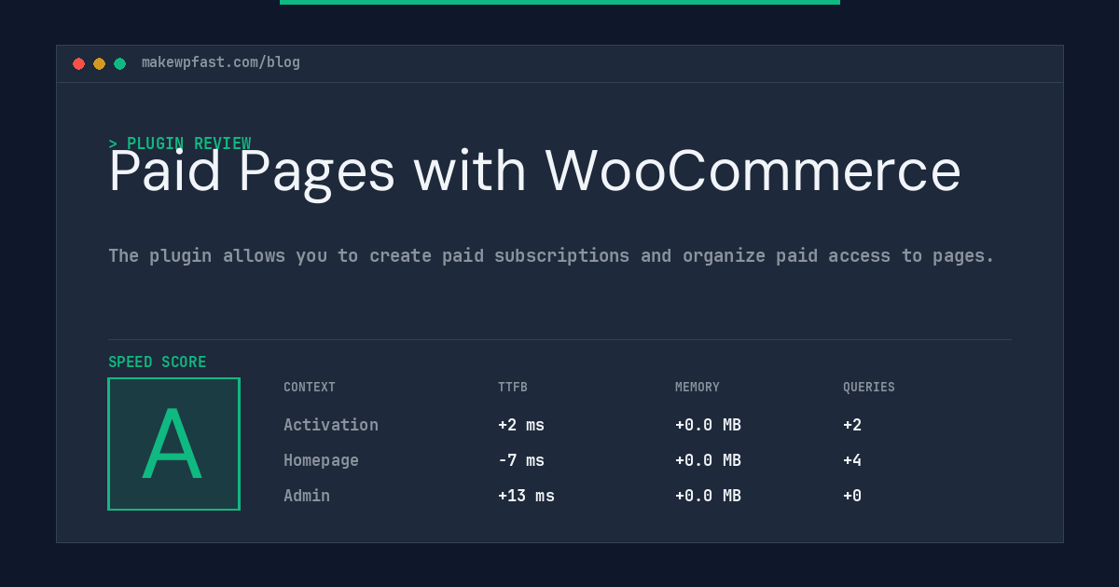Screen dimensions: 1119x587
Task: Click the Homepage memory '+0.0 MB' value
Action: (x=708, y=460)
